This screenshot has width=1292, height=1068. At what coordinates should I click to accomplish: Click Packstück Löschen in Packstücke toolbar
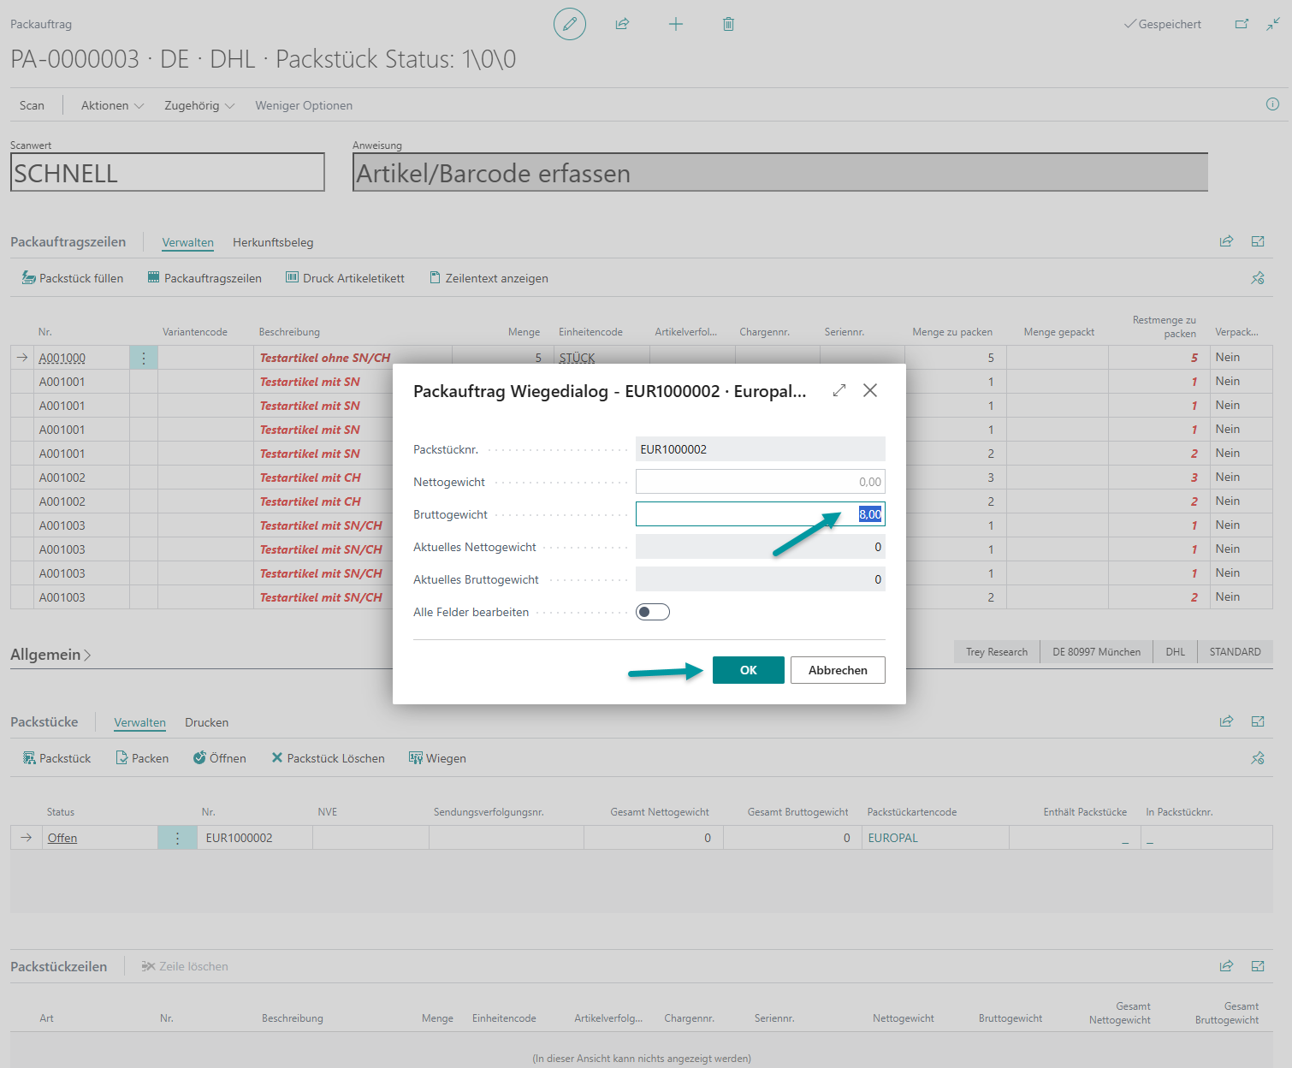(328, 758)
